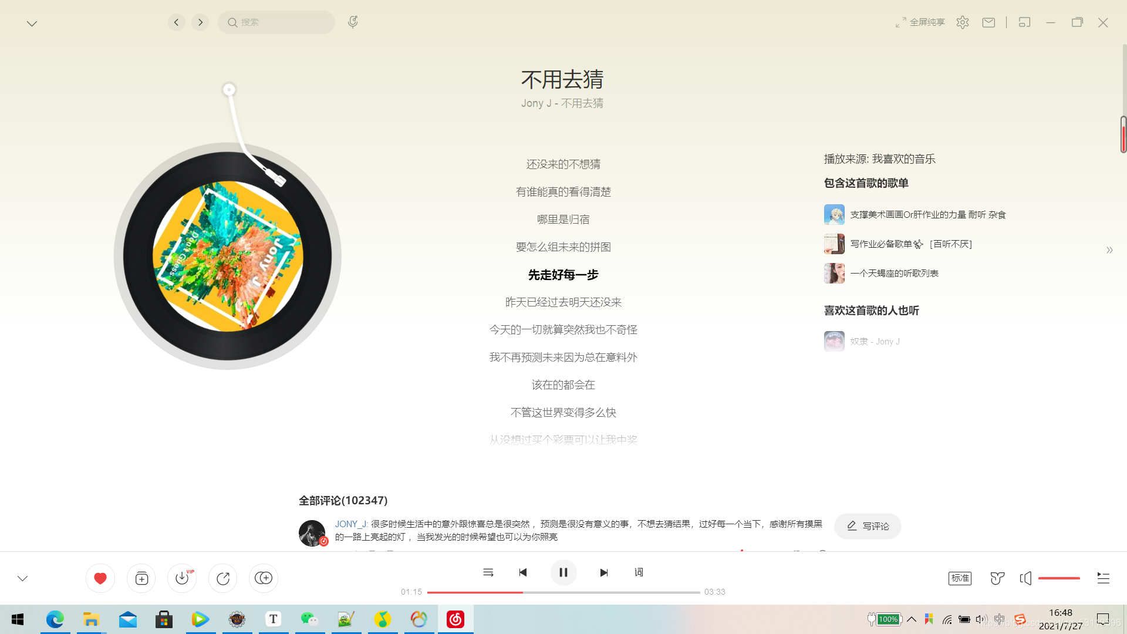This screenshot has width=1127, height=634.
Task: Change the playback order mode icon
Action: [488, 572]
